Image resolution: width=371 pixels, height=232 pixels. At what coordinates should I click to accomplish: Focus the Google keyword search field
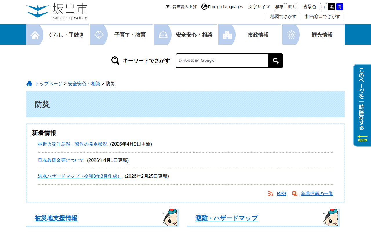click(222, 61)
